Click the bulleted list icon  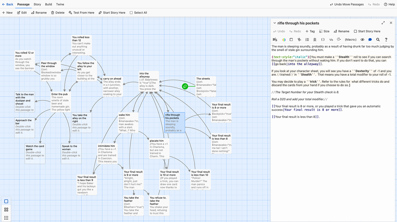pyautogui.click(x=308, y=39)
